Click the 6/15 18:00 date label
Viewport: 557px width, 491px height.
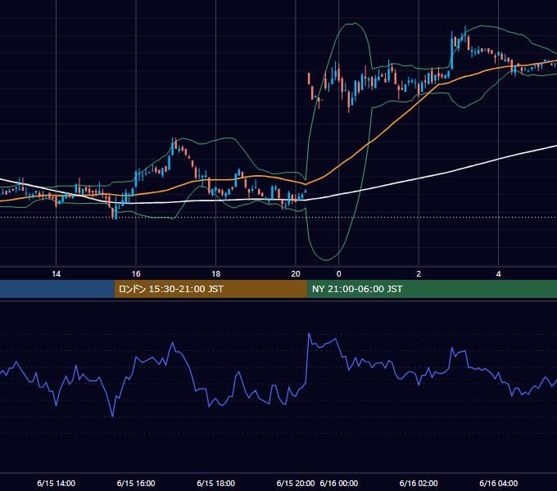[x=216, y=483]
